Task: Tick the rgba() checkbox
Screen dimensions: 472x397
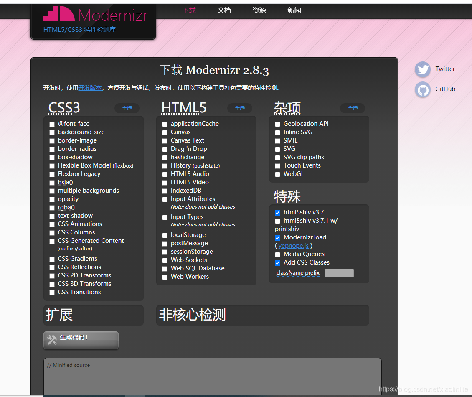Action: pos(52,208)
